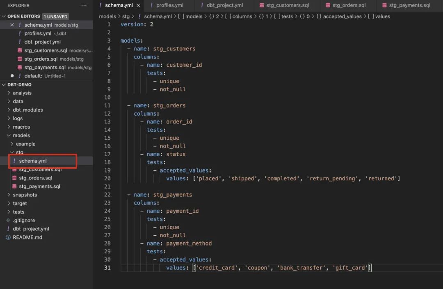This screenshot has height=289, width=443.
Task: Close schema.yml tab with X
Action: [x=138, y=5]
